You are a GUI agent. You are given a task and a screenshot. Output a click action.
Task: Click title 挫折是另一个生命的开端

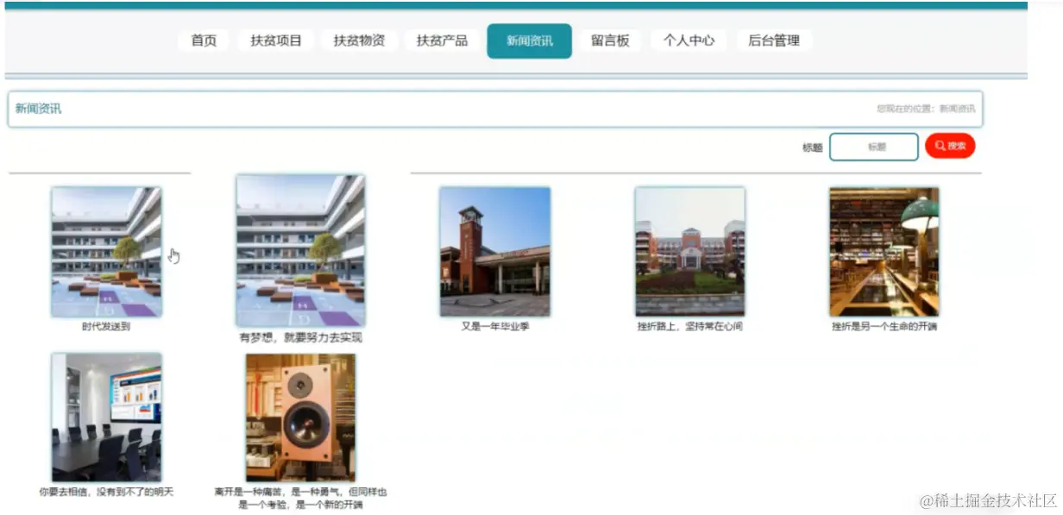pyautogui.click(x=884, y=327)
